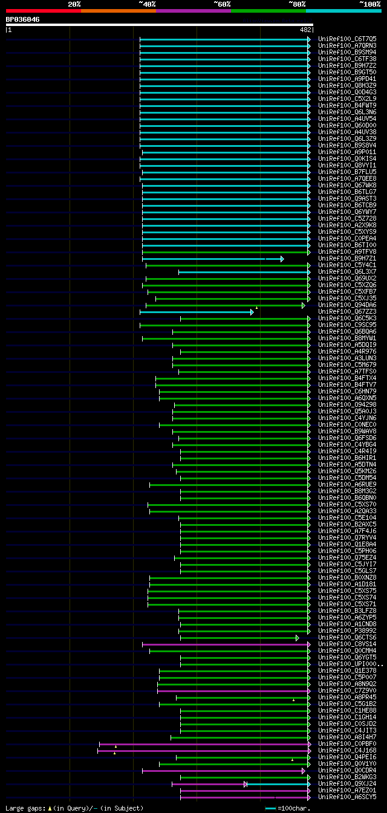
Task: Click the green alignment bar for A9TFV8
Action: click(226, 252)
